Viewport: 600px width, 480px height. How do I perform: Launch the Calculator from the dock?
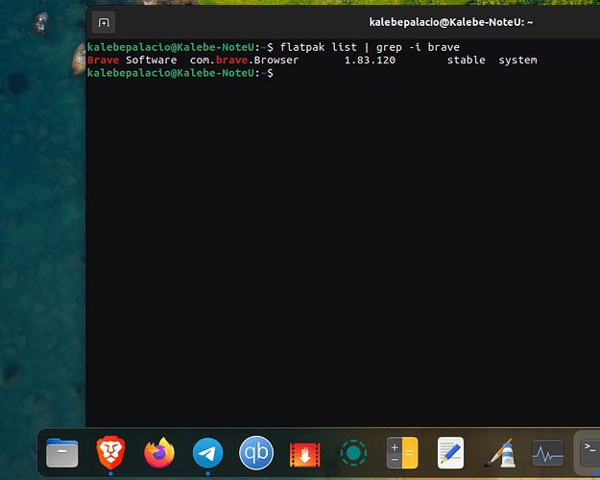point(402,451)
